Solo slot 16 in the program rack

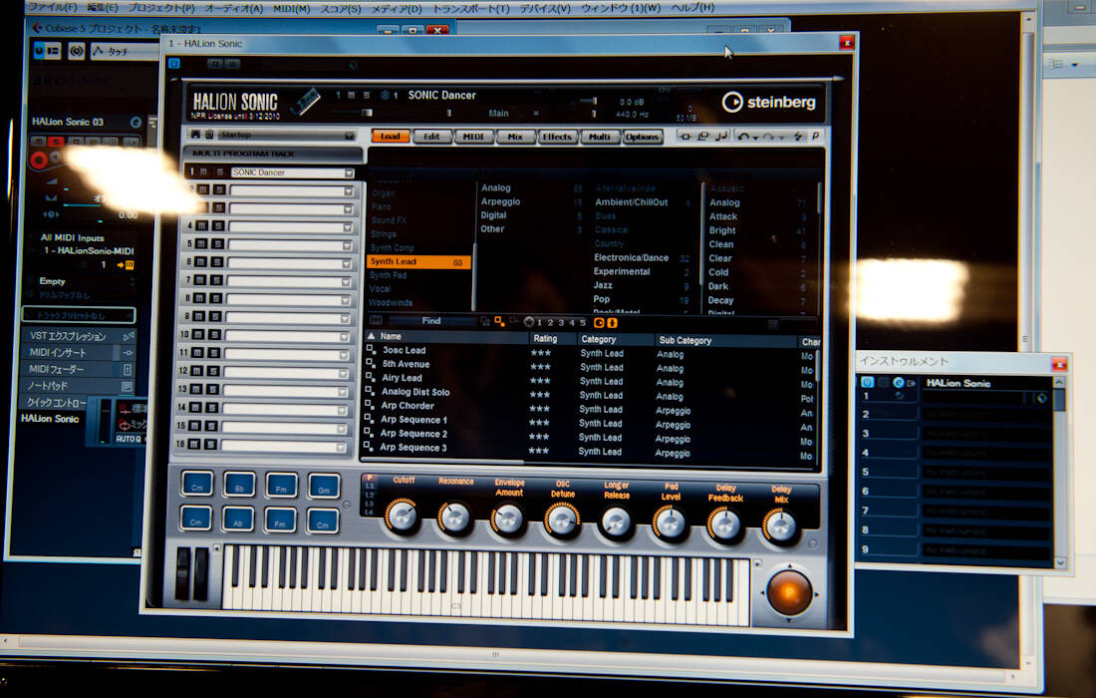pyautogui.click(x=209, y=445)
